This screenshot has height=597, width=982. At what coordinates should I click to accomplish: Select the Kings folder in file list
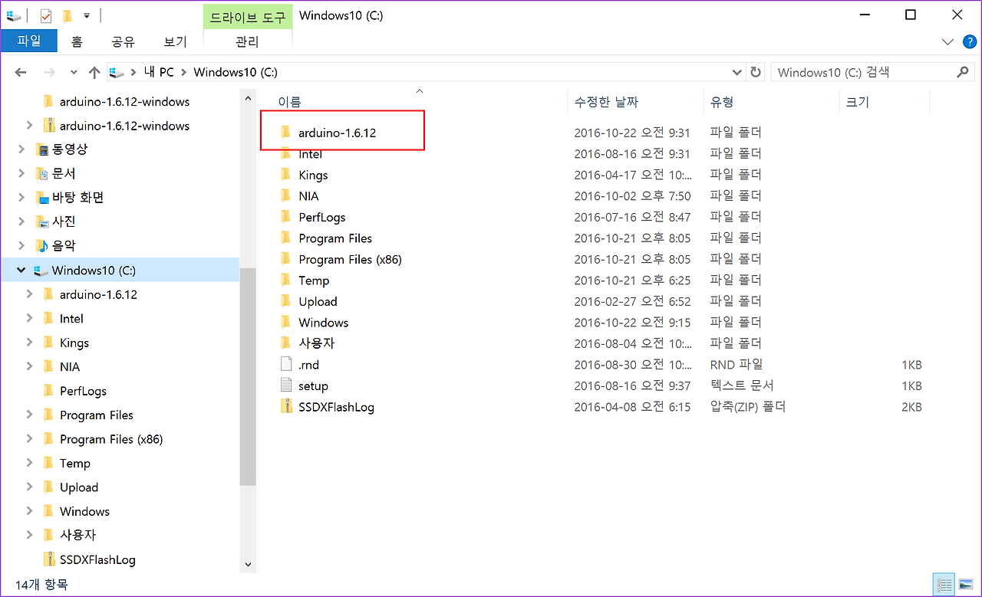tap(313, 175)
